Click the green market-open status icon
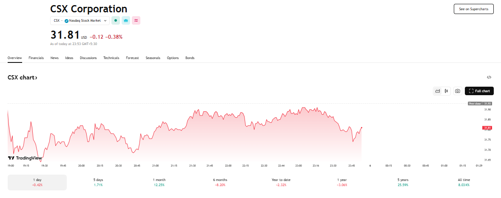 [115, 20]
